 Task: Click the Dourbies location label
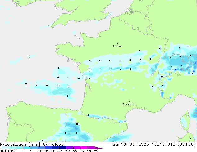point(129,104)
